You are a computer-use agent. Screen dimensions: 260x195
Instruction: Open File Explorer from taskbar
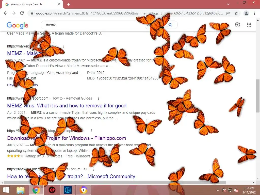(x=20, y=190)
